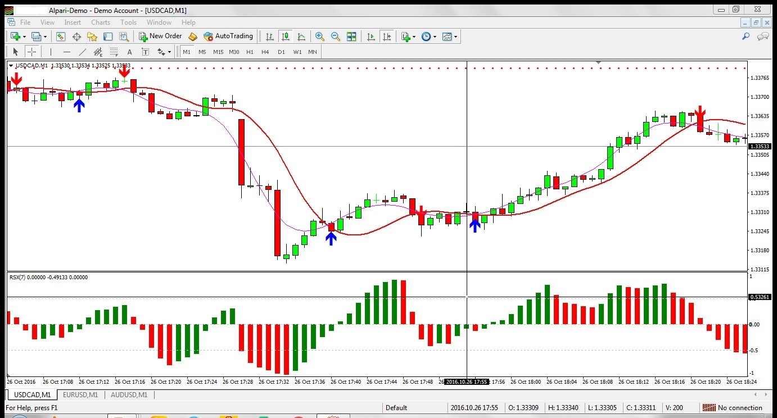Expand the Profiles dropdown arrow
The height and width of the screenshot is (418, 777).
coord(45,37)
